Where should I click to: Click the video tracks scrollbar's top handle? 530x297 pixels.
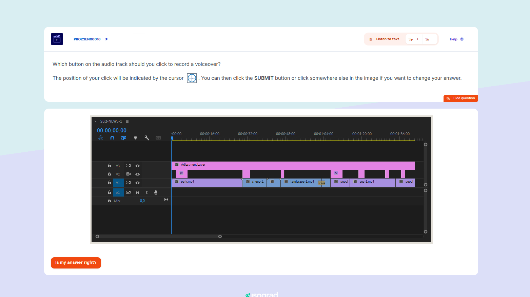(426, 145)
